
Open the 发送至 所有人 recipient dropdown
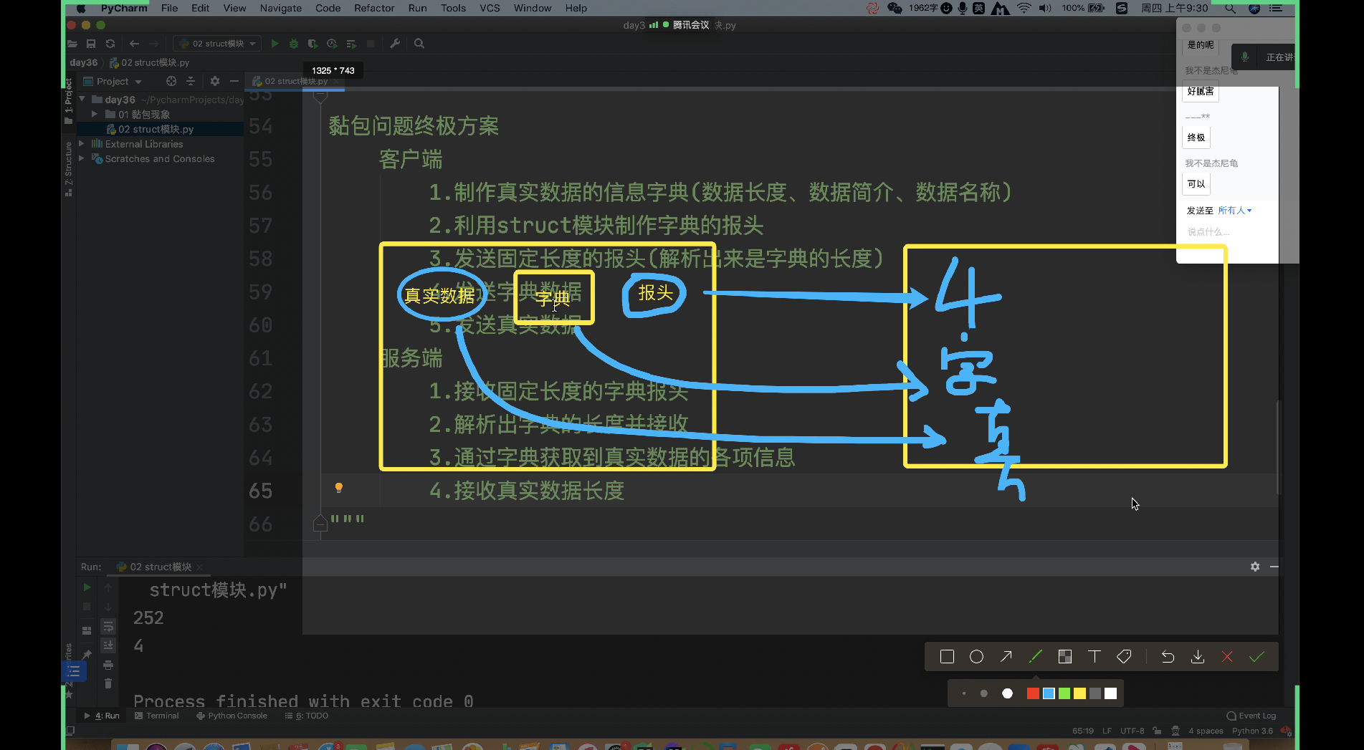pos(1234,211)
